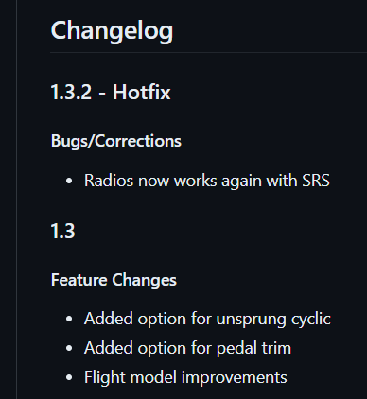Select the 1.3.2 - Hotfix heading
Viewport: 367px width, 399px height.
coord(111,93)
